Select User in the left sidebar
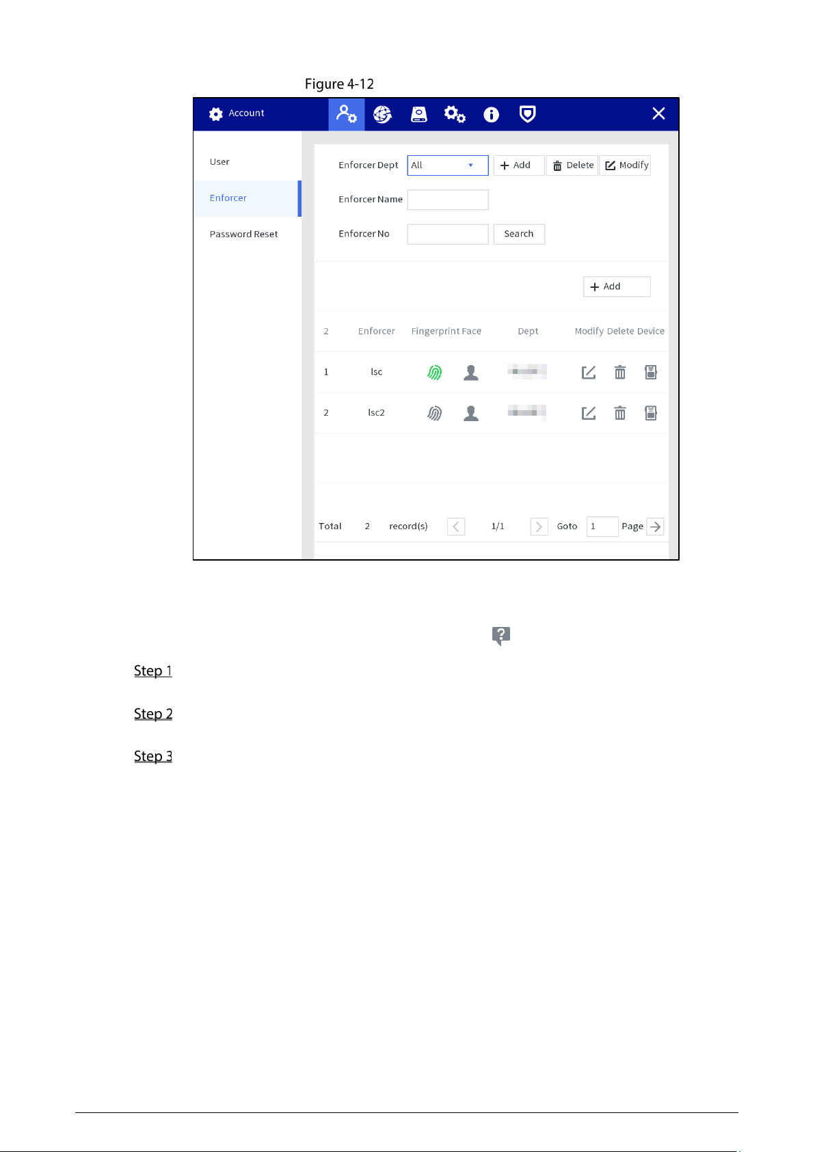This screenshot has height=1152, width=815. pyautogui.click(x=248, y=162)
